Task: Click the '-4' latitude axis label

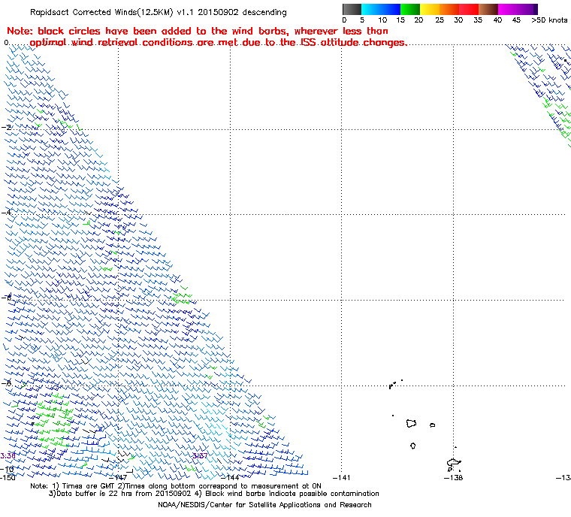Action: [x=7, y=213]
